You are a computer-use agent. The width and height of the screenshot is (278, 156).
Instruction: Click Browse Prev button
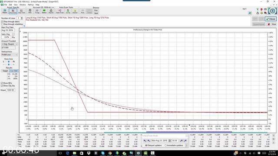coord(96,10)
